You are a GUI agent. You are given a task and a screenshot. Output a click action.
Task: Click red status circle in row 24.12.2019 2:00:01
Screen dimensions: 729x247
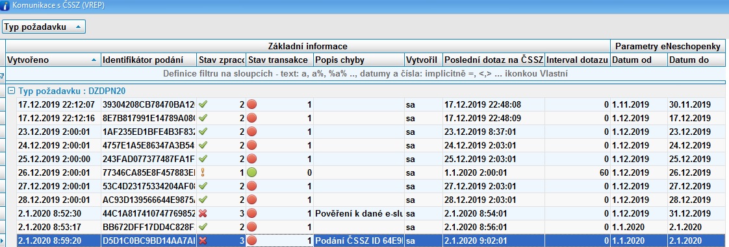pos(252,145)
